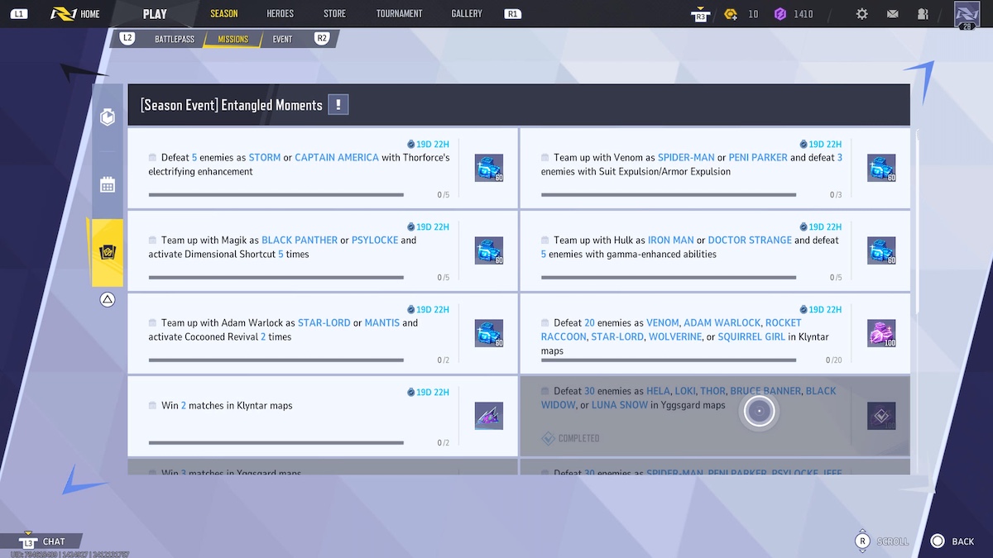Click the 0/3 progress count
The width and height of the screenshot is (993, 558).
tap(836, 195)
